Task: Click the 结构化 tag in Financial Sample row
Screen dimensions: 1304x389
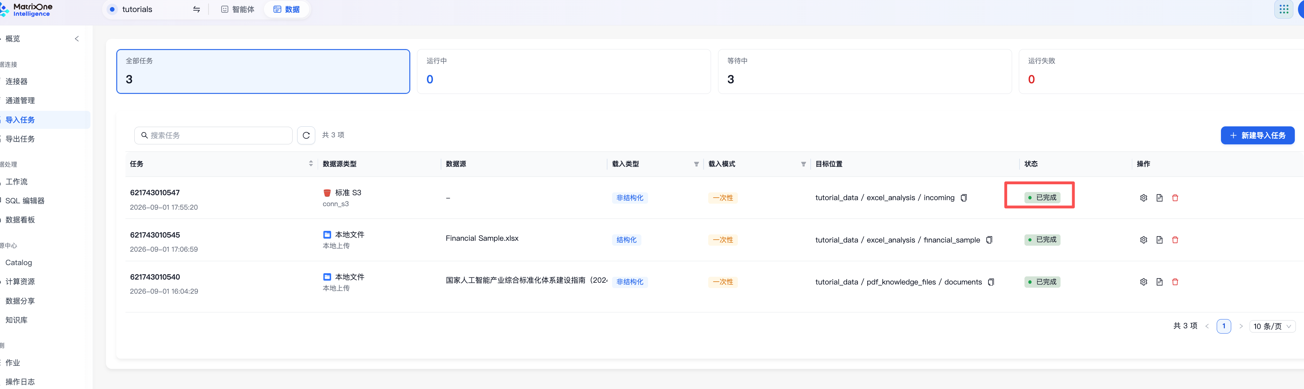Action: click(627, 240)
